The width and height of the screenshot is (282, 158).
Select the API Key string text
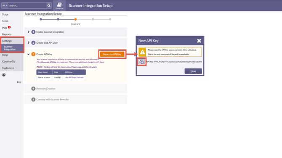tap(178, 62)
